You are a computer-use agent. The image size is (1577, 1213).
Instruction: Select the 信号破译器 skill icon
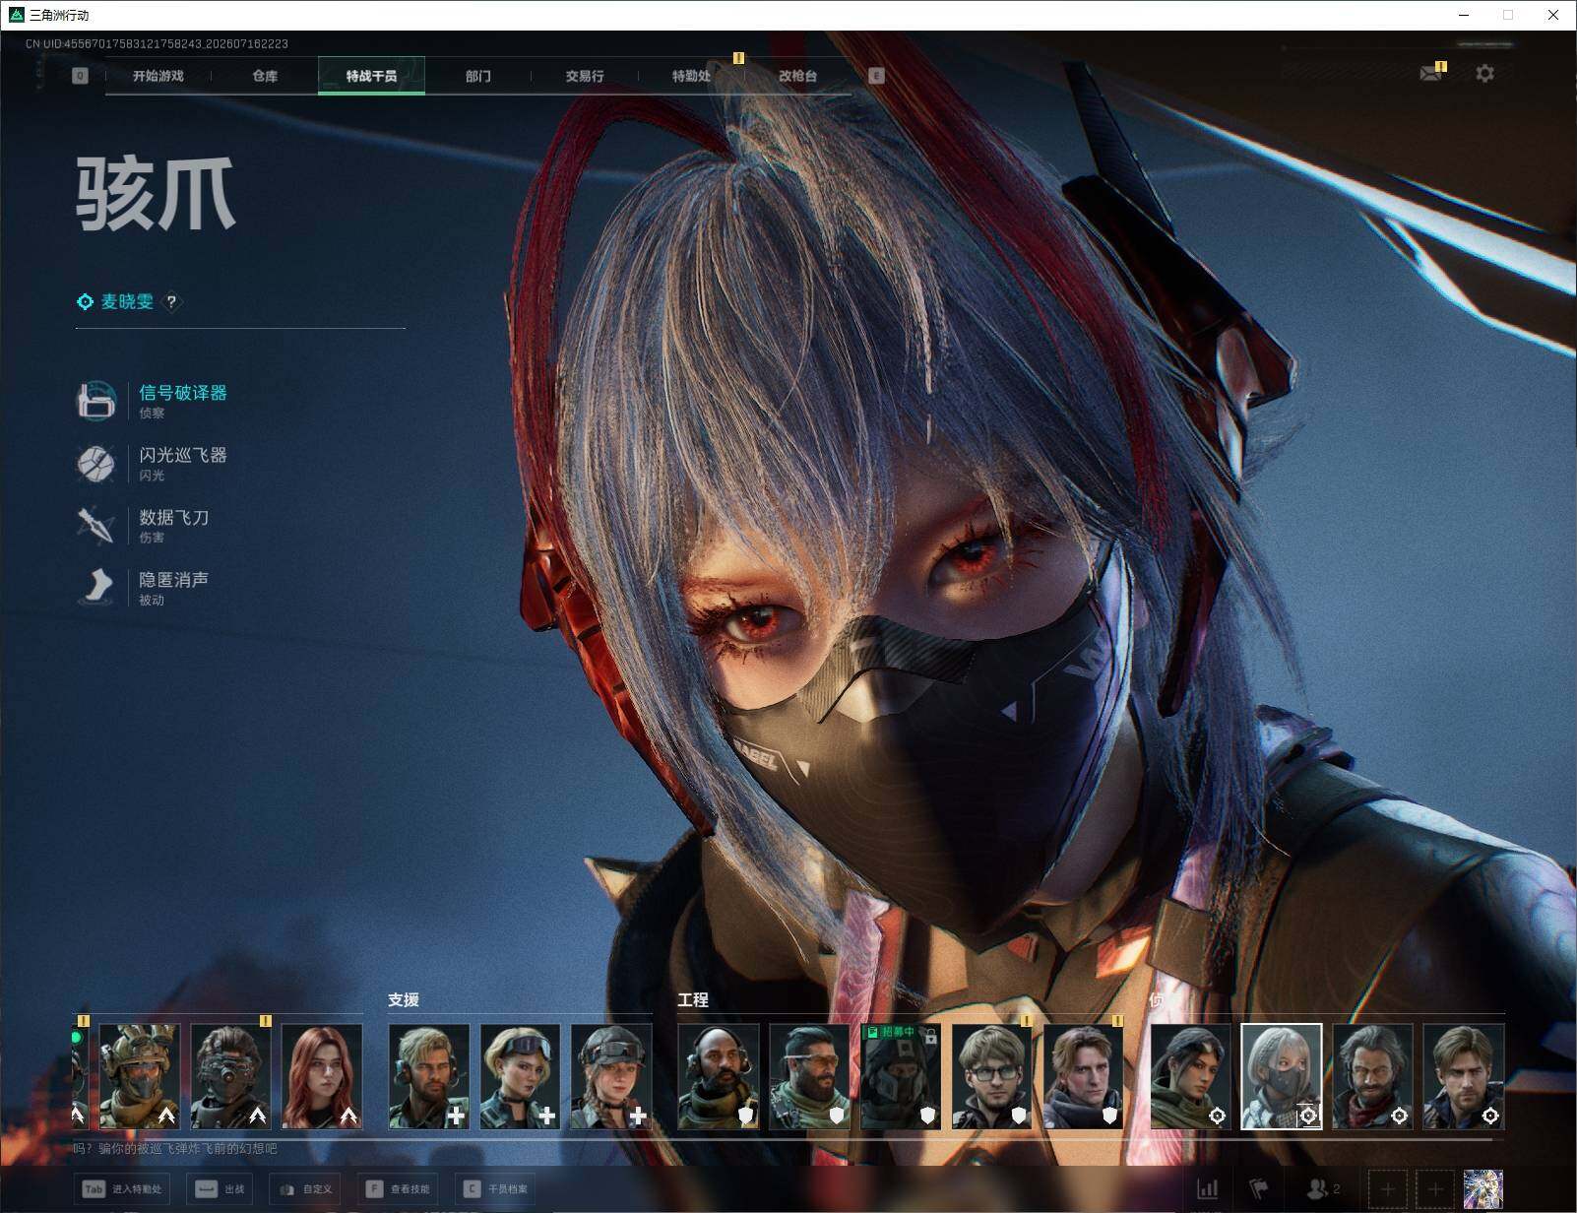point(96,401)
